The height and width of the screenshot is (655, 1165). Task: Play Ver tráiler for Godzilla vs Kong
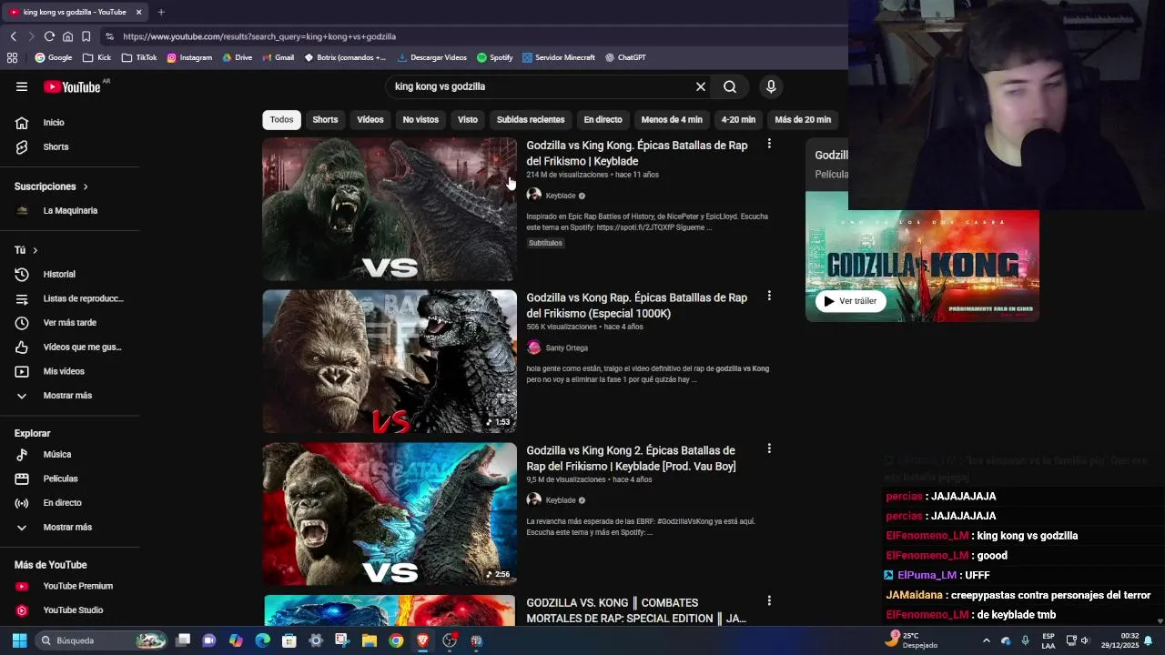point(851,301)
